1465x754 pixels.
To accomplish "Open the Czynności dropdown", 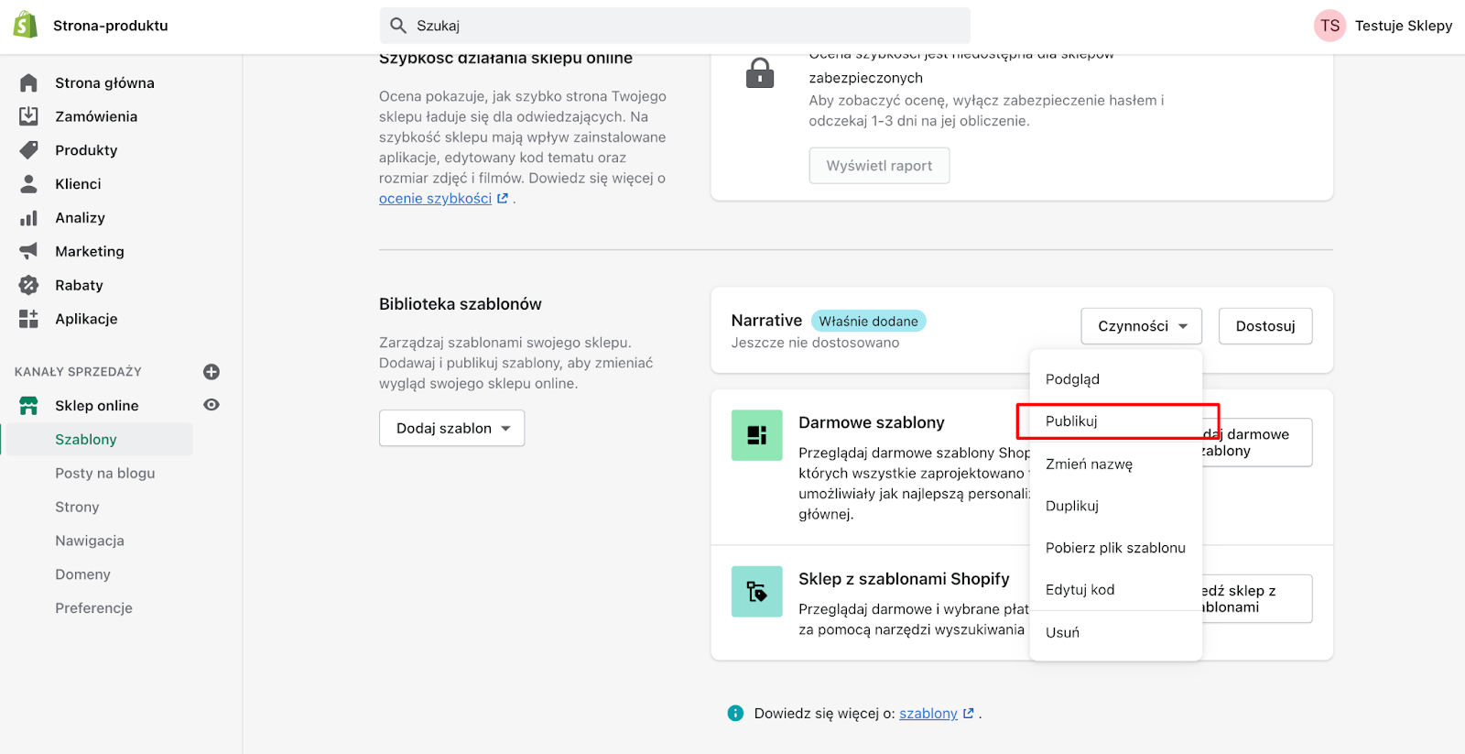I will click(1140, 325).
